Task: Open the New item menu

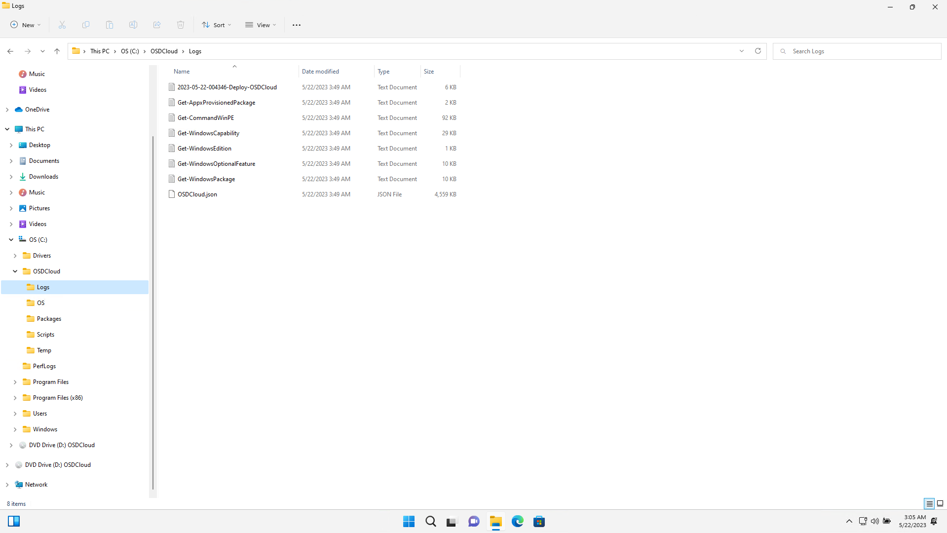Action: 26,25
